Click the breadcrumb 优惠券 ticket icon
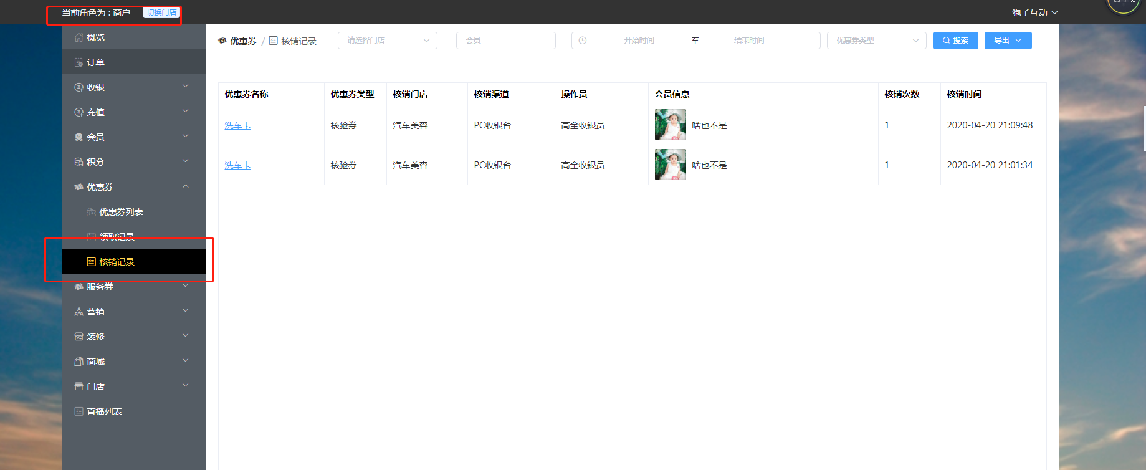The image size is (1146, 470). pyautogui.click(x=222, y=41)
